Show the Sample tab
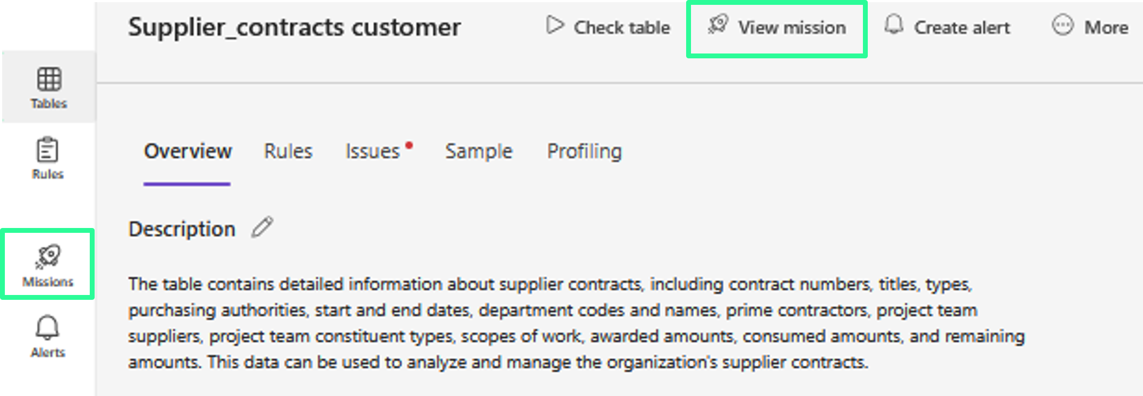Screen dimensions: 1143x396 click(x=479, y=151)
